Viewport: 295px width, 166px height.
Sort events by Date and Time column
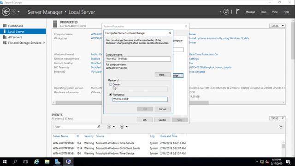[169, 136]
